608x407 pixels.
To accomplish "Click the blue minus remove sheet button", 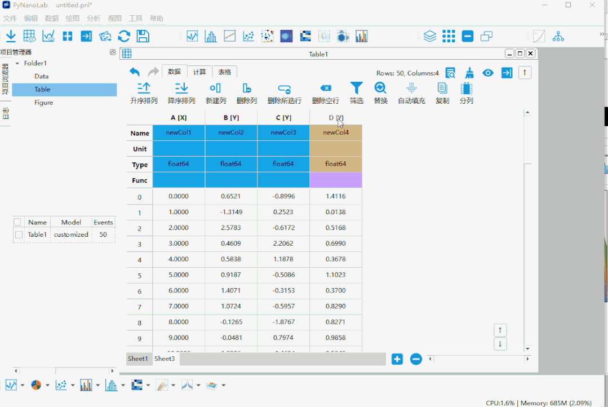I will pos(416,359).
